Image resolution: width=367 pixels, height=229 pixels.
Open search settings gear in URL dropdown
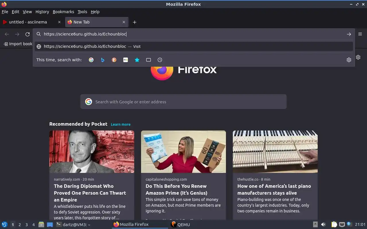point(349,60)
